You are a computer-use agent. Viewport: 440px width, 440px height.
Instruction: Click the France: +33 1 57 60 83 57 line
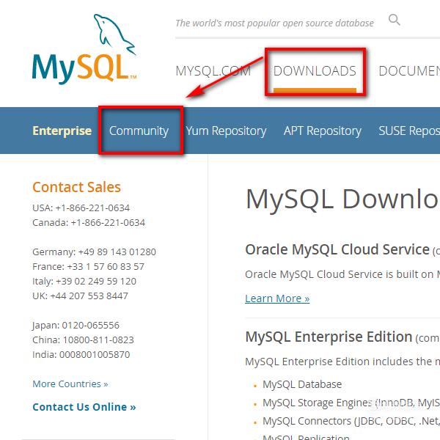click(x=88, y=267)
